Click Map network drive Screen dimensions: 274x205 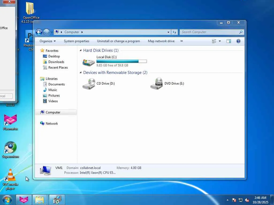tap(161, 41)
